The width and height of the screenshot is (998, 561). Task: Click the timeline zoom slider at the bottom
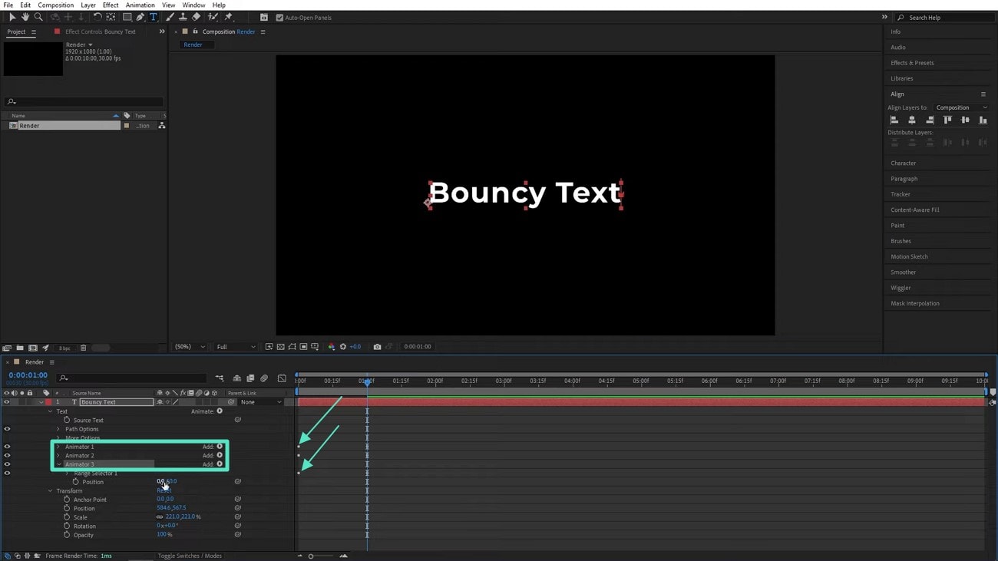click(x=311, y=556)
